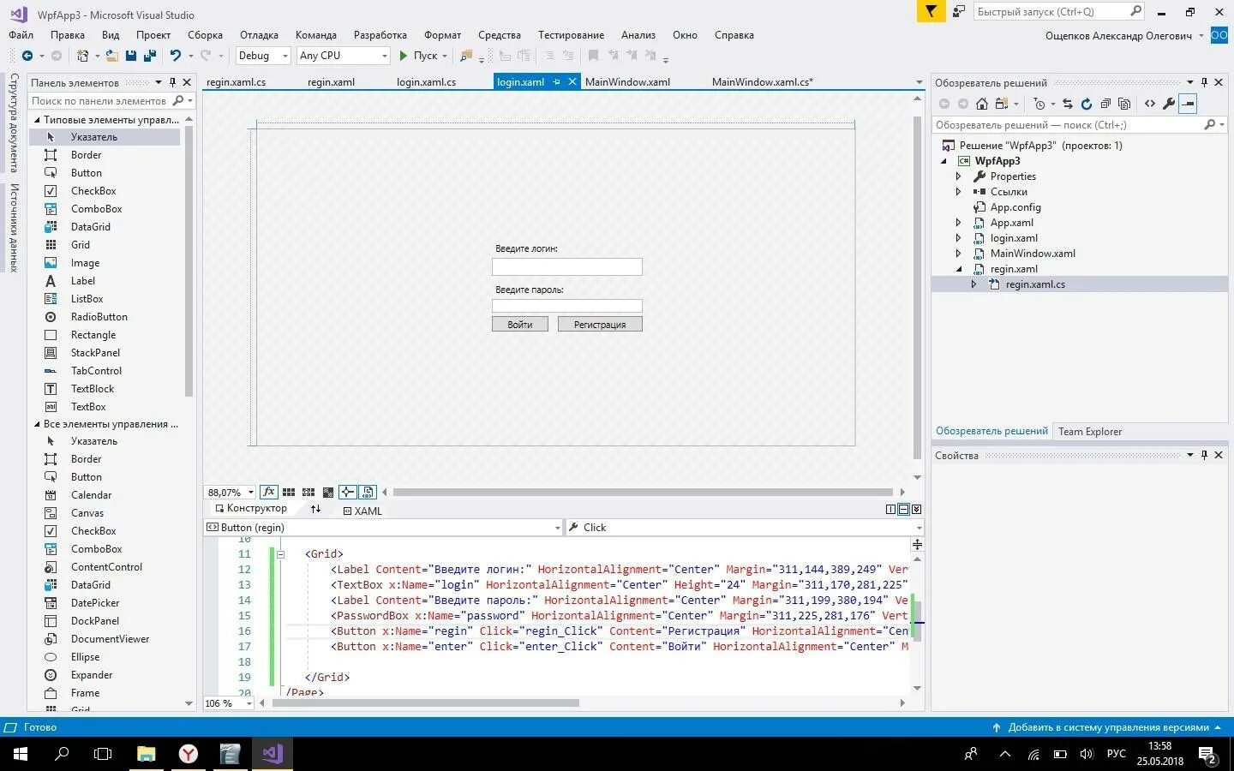Toggle effects with the fx button

[269, 492]
